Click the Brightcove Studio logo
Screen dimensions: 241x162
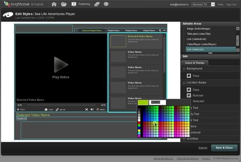pyautogui.click(x=23, y=4)
